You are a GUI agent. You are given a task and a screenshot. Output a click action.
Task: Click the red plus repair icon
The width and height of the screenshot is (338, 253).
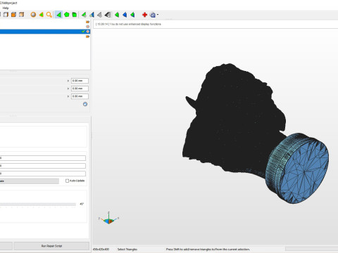tap(144, 15)
